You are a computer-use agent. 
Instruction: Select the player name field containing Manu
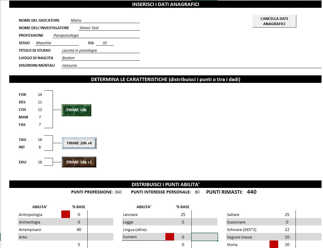click(105, 20)
